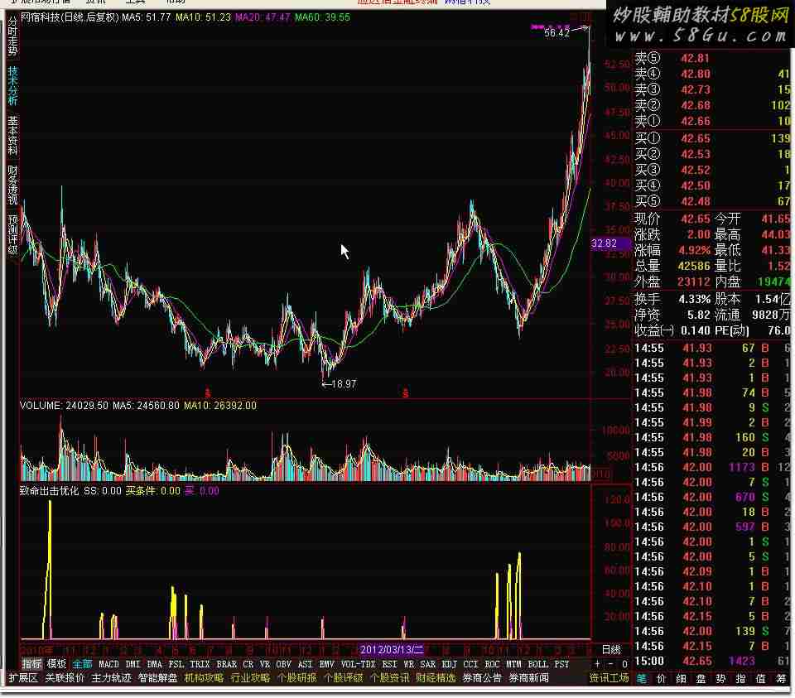
Task: Select the PSY indicator
Action: pyautogui.click(x=561, y=663)
